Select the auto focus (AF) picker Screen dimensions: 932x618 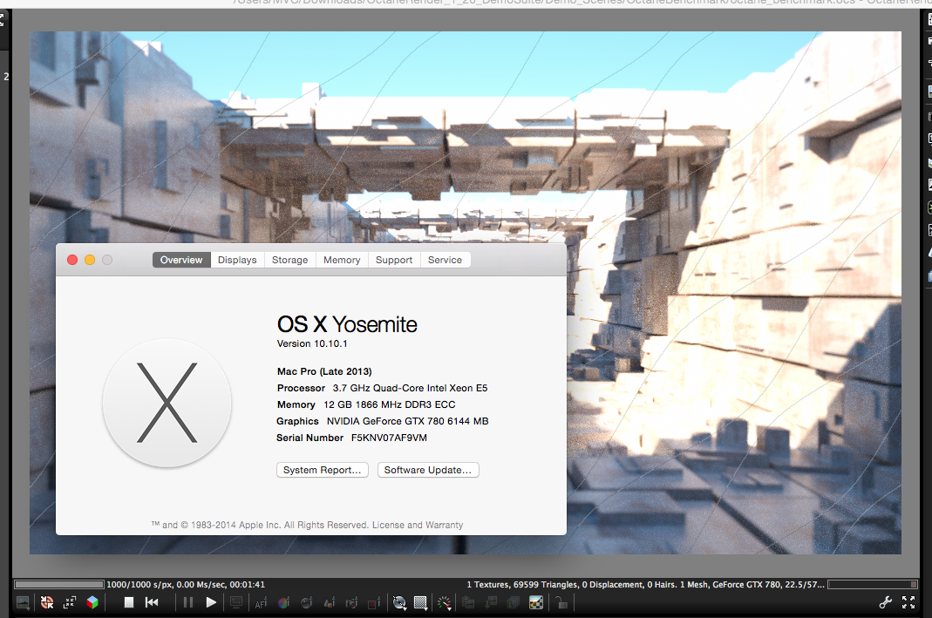(261, 603)
